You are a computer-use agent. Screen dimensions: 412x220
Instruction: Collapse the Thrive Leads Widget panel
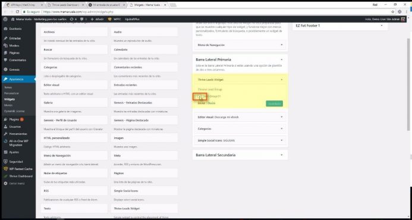[281, 80]
